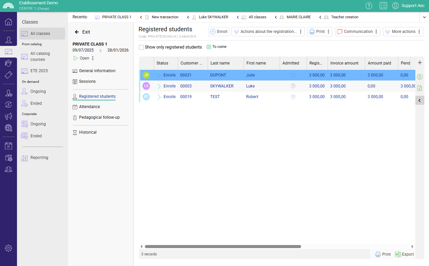Open the Support Aec user profile
This screenshot has height=266, width=429.
point(408,6)
